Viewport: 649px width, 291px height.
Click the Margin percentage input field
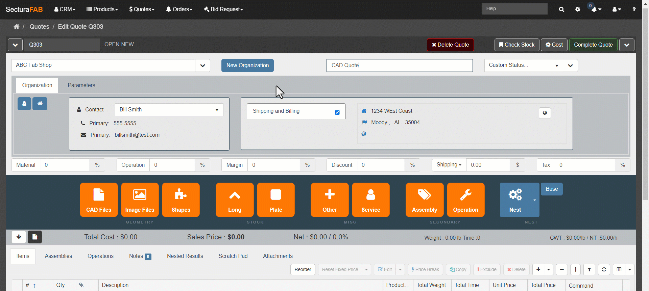(273, 165)
